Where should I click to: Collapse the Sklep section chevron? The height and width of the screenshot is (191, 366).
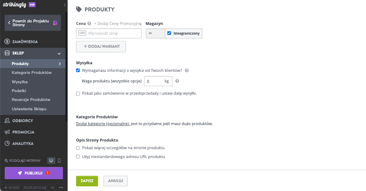coord(59,54)
